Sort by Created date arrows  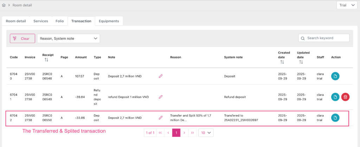(282, 62)
